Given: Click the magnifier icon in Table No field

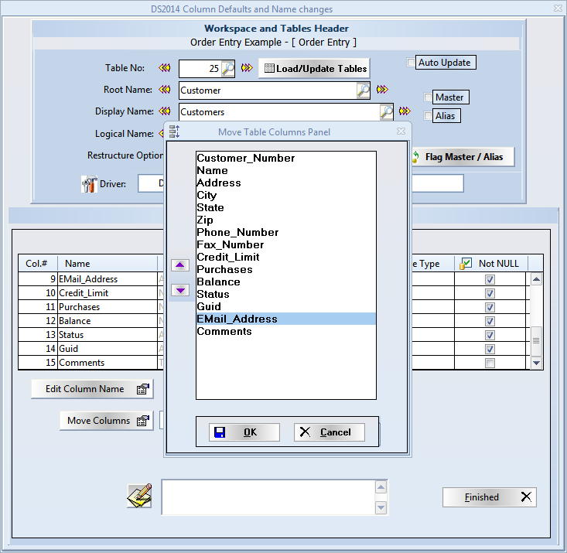Looking at the screenshot, I should pos(227,69).
